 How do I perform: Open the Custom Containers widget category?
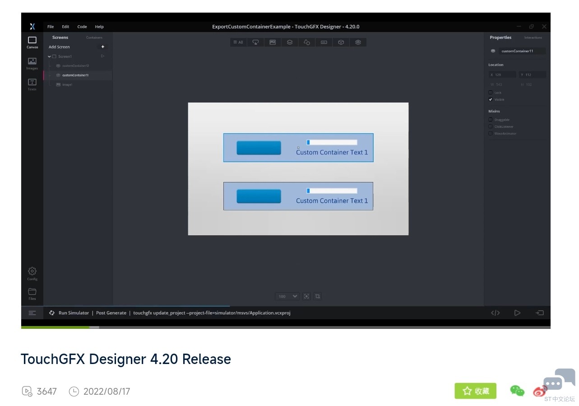coord(358,42)
